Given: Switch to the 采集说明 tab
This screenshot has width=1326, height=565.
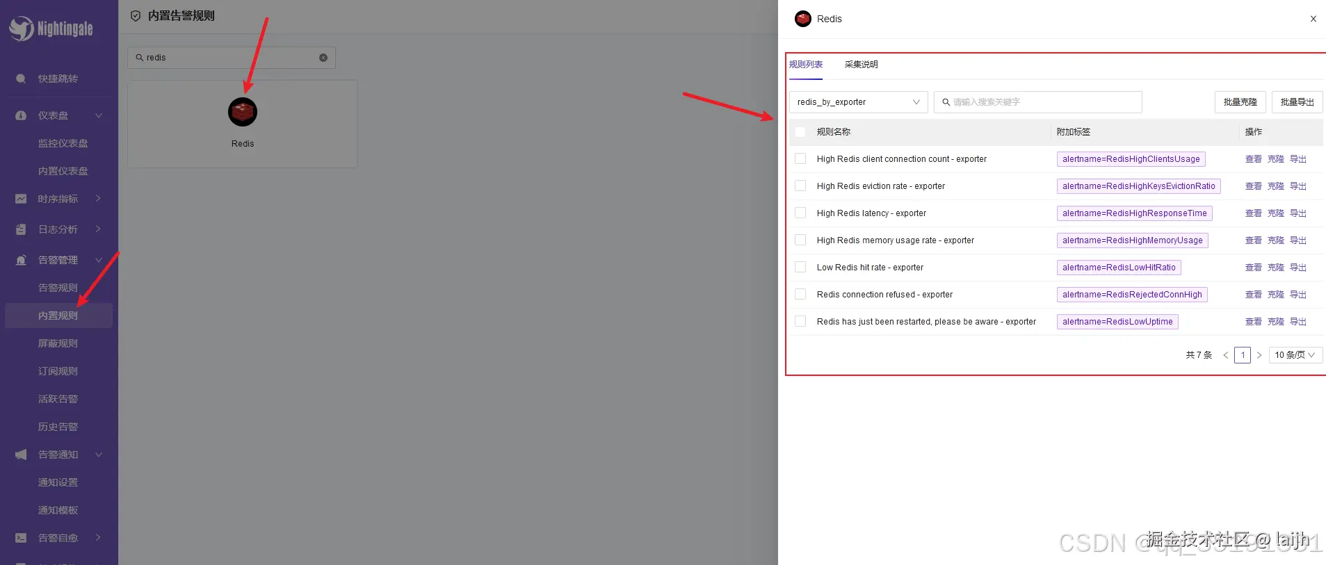Looking at the screenshot, I should click(x=862, y=65).
